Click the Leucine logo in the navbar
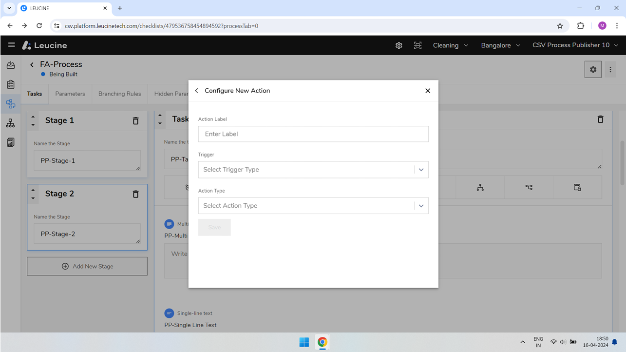This screenshot has height=352, width=626. 44,45
